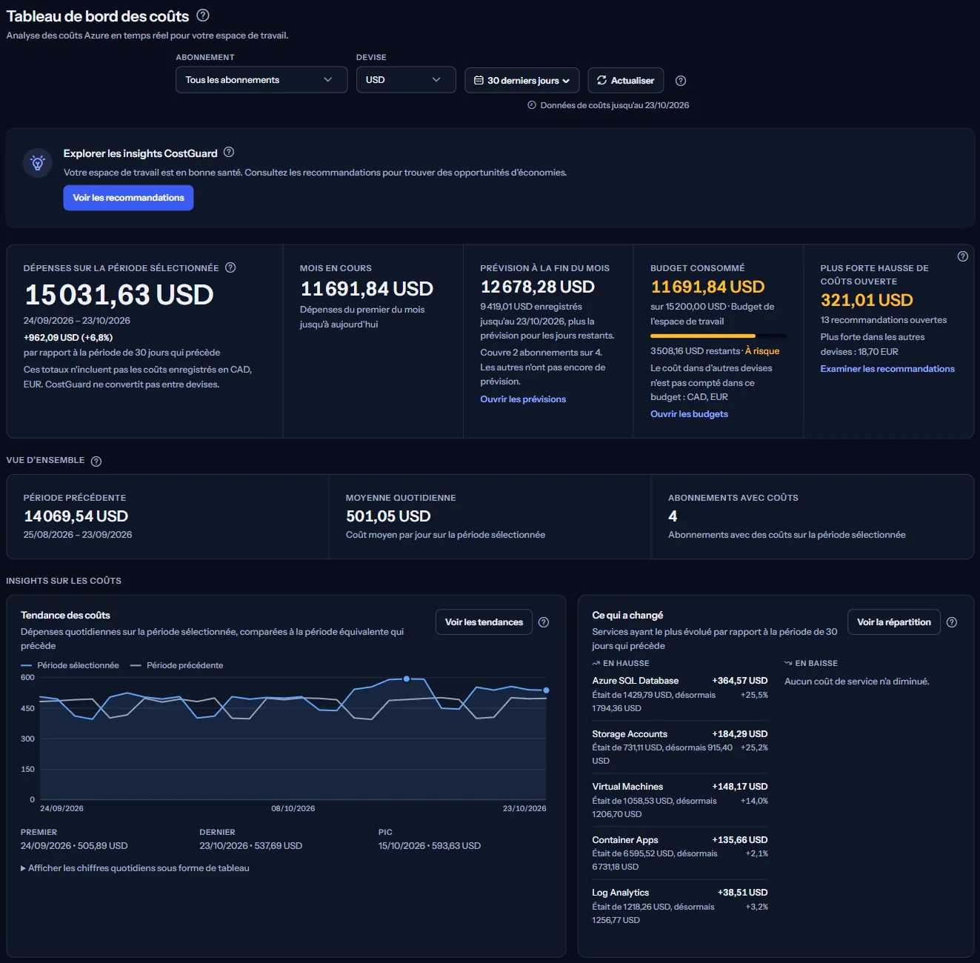Click Voir les recommandations button
The image size is (980, 963).
[128, 198]
